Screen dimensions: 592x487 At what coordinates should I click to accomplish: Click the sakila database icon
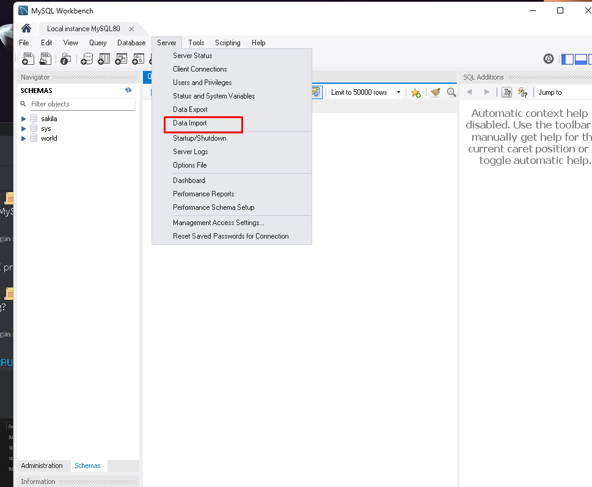pyautogui.click(x=34, y=118)
